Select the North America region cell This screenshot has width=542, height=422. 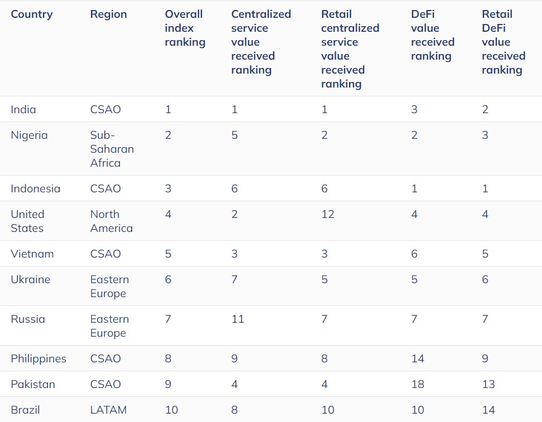[112, 221]
